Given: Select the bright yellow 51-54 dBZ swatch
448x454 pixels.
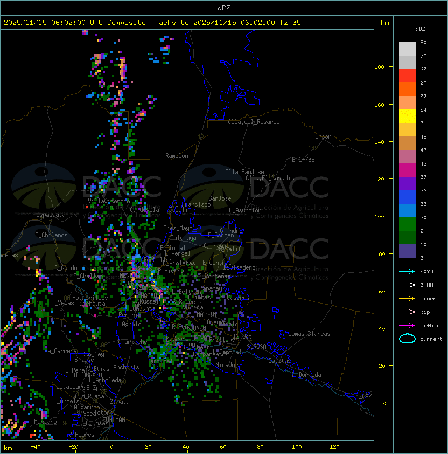Looking at the screenshot, I should pos(407,116).
